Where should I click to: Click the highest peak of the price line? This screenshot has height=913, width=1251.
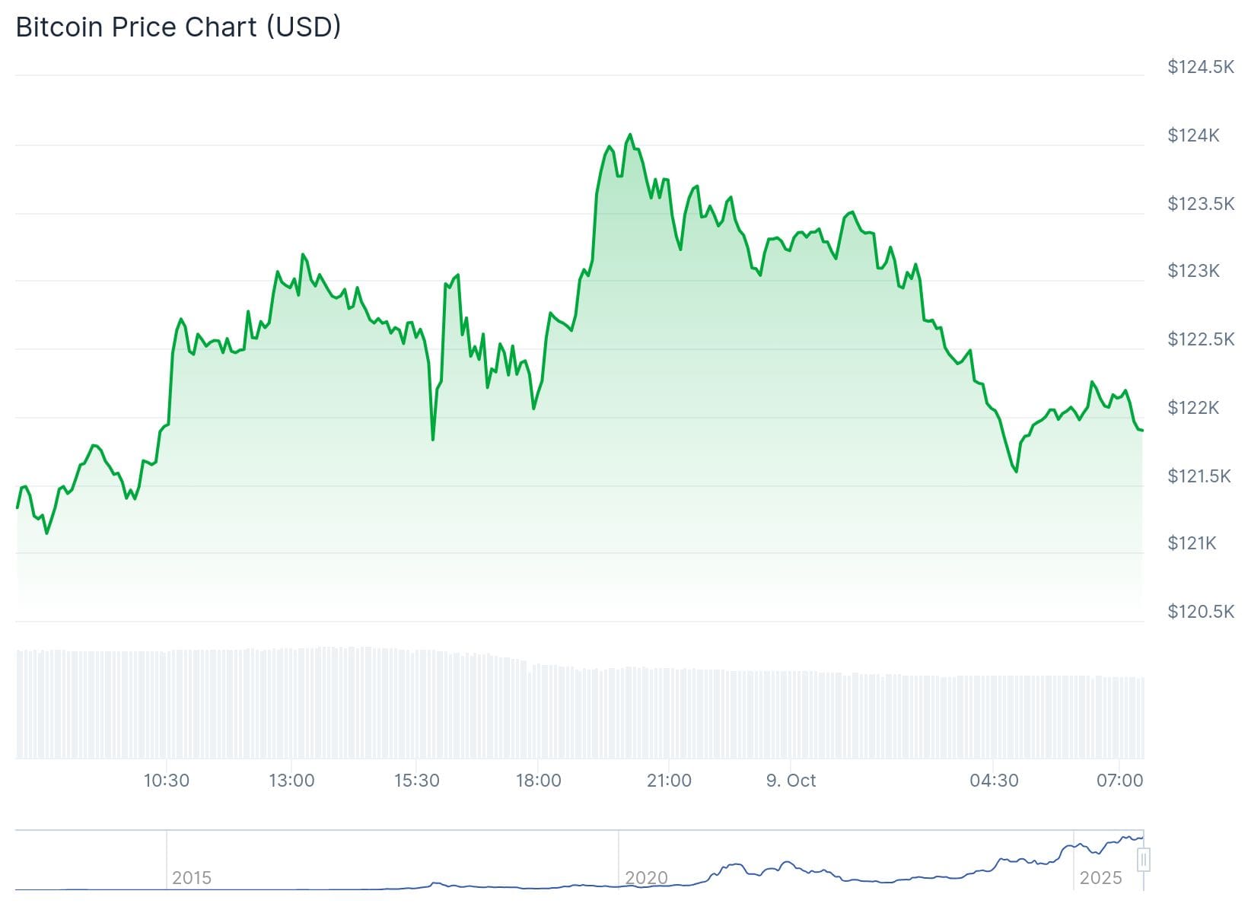point(629,135)
